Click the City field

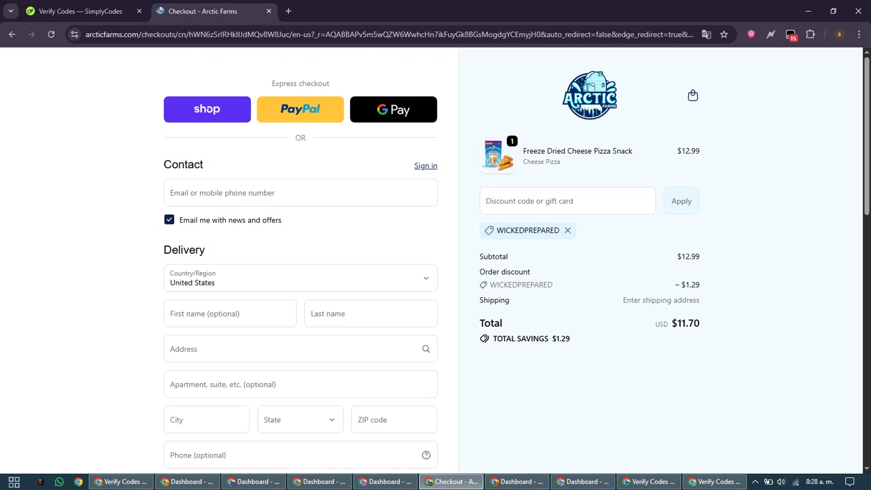(206, 420)
